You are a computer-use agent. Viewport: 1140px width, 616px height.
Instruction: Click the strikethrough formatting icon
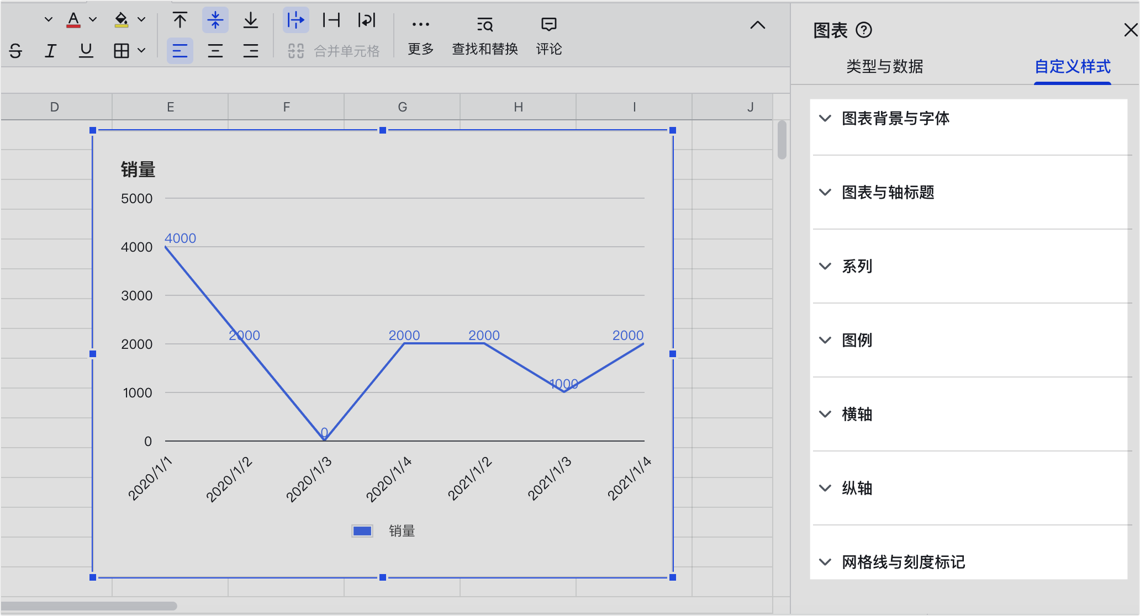click(15, 51)
